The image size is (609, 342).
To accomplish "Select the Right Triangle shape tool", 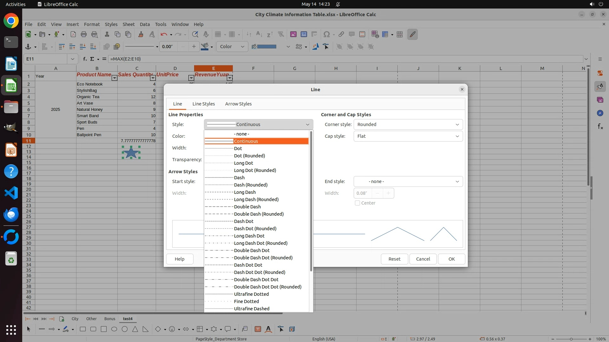I will [146, 329].
